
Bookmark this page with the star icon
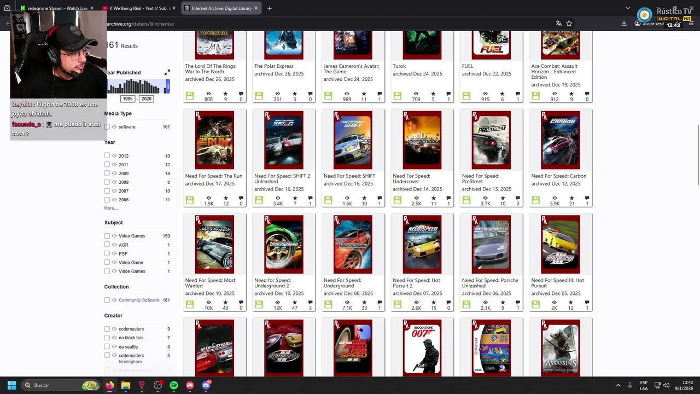pos(569,24)
